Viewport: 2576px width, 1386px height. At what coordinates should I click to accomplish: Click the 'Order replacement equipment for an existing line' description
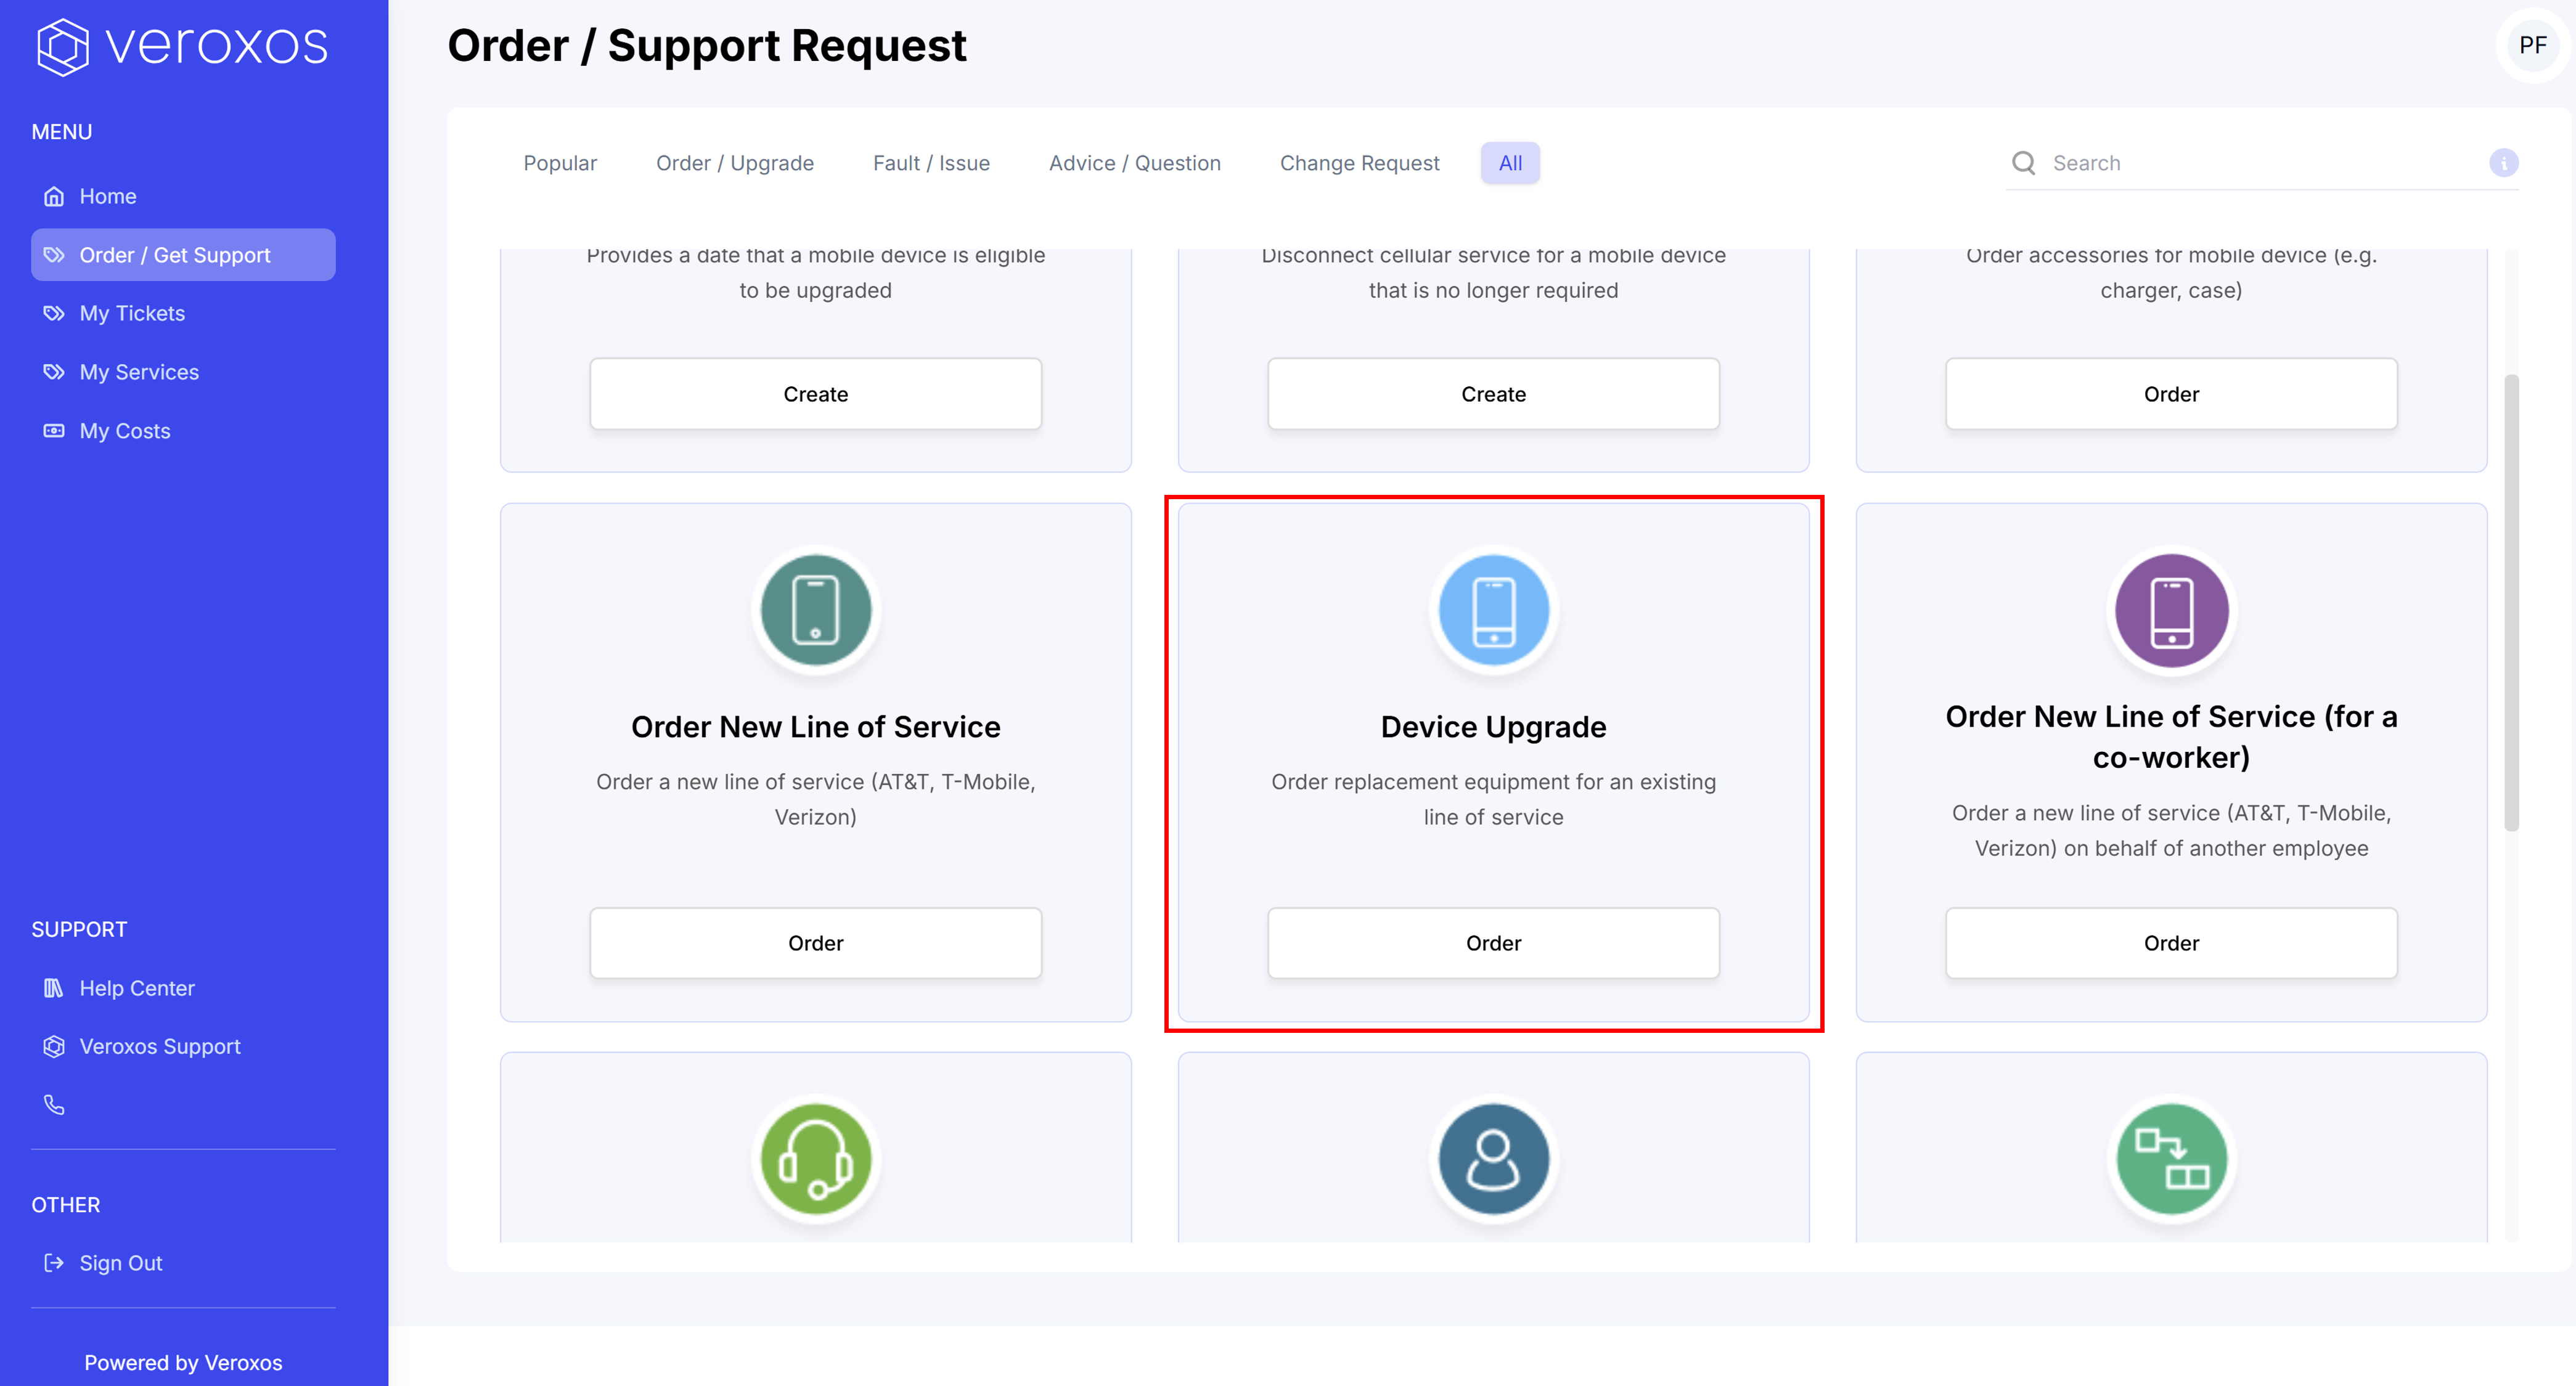[1493, 799]
